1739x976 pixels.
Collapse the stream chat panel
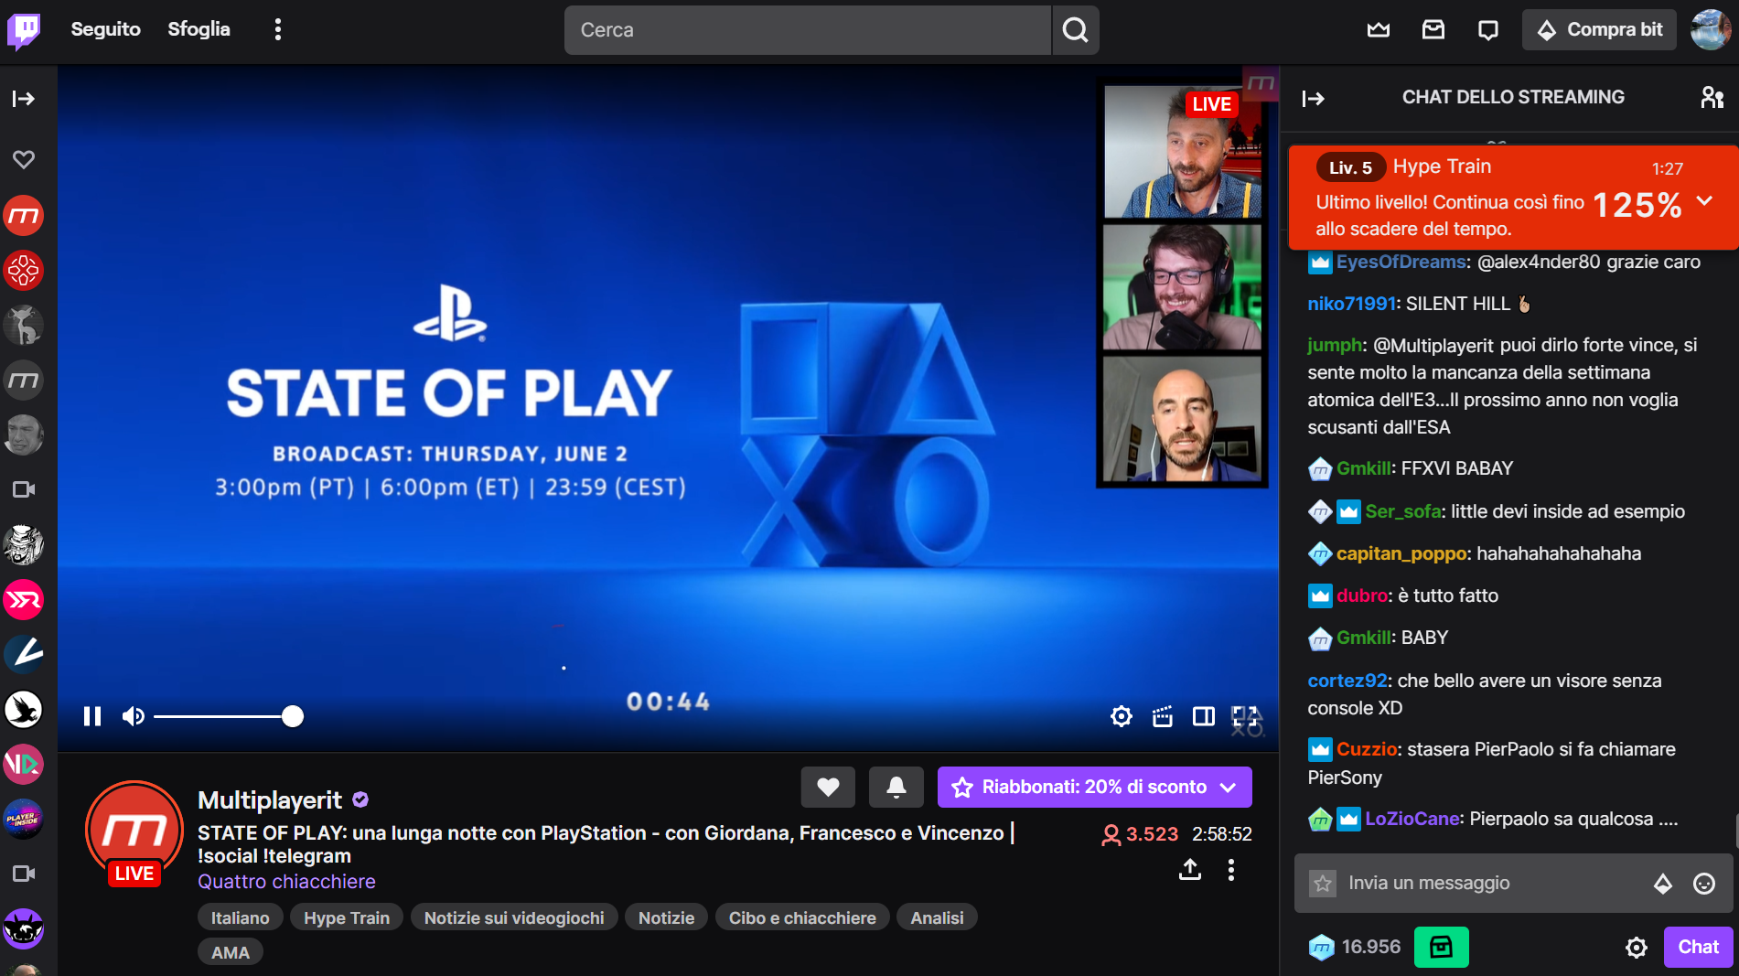pos(1314,99)
